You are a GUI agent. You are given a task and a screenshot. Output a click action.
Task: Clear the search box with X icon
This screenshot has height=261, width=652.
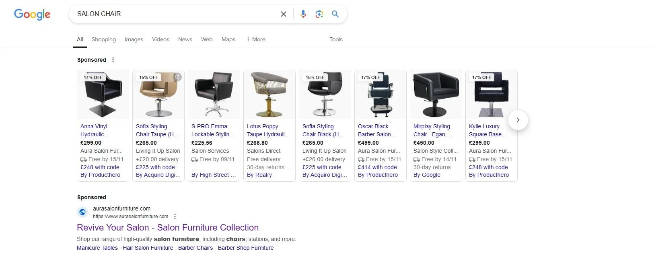(284, 14)
